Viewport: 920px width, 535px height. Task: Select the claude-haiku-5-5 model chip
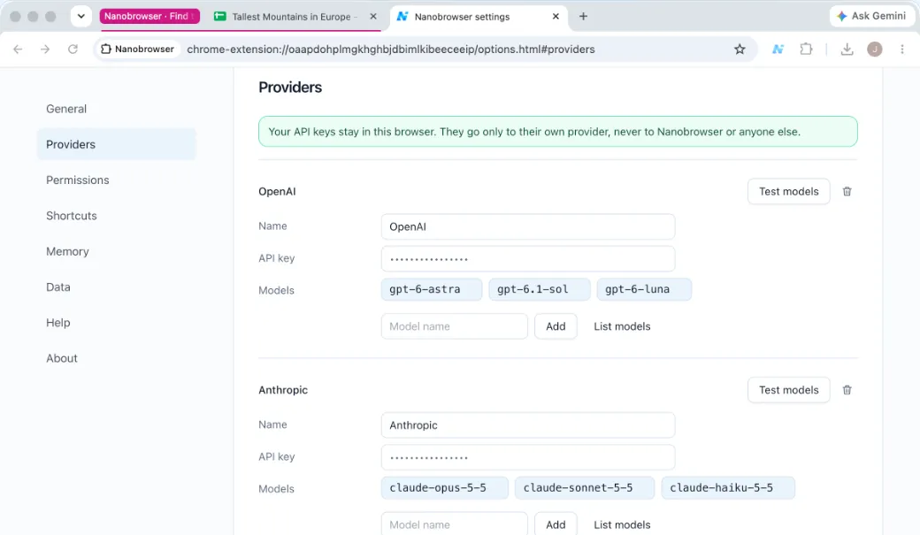pyautogui.click(x=727, y=488)
